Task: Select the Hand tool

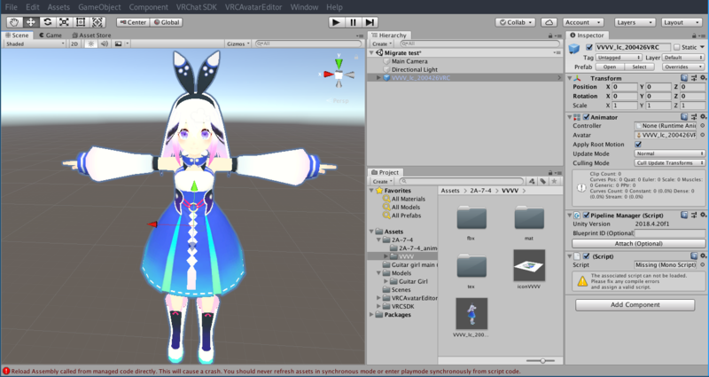Action: point(14,22)
